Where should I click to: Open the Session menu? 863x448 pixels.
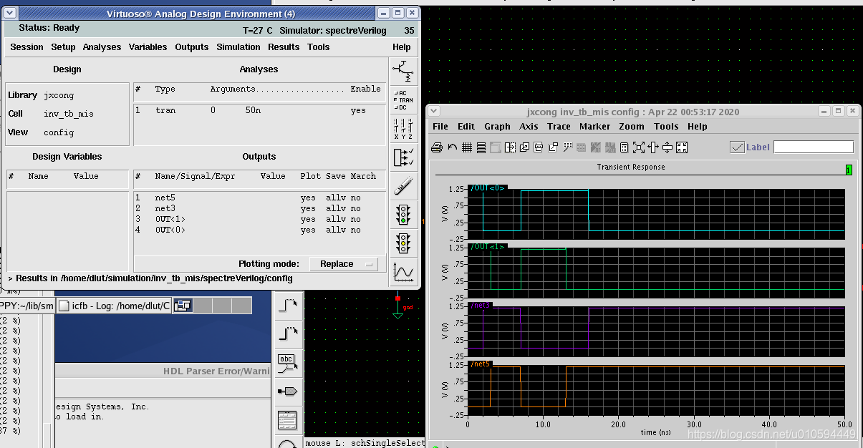tap(26, 47)
